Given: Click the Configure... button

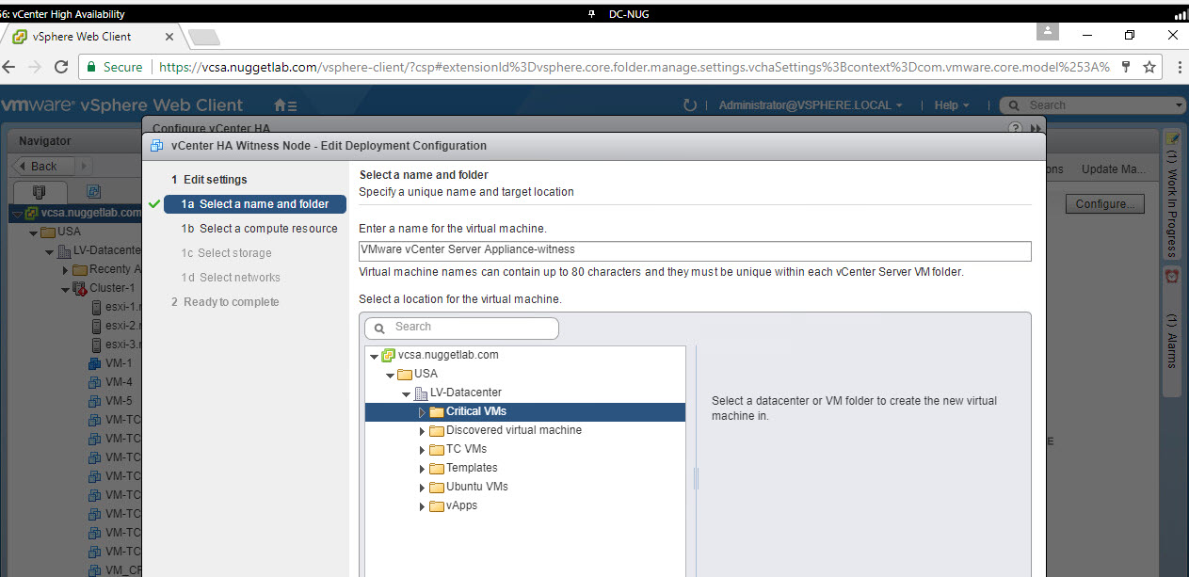Looking at the screenshot, I should point(1104,204).
